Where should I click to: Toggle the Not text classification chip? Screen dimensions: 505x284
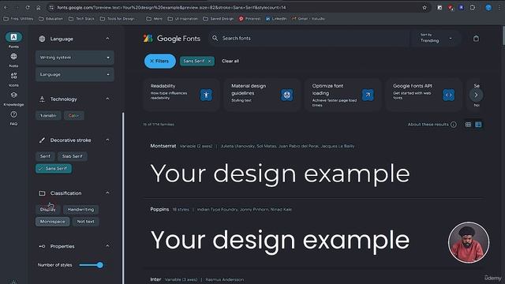[x=86, y=222]
